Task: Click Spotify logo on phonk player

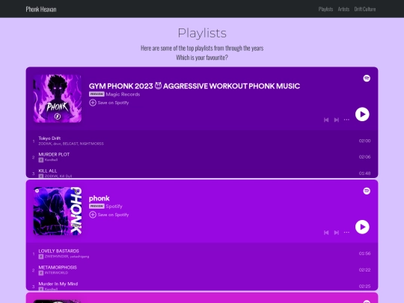Action: [x=367, y=191]
